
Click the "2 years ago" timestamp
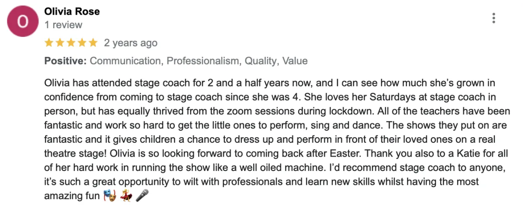(131, 43)
